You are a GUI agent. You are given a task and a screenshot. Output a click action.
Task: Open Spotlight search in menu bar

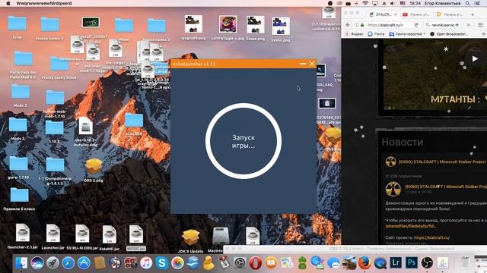(x=467, y=3)
